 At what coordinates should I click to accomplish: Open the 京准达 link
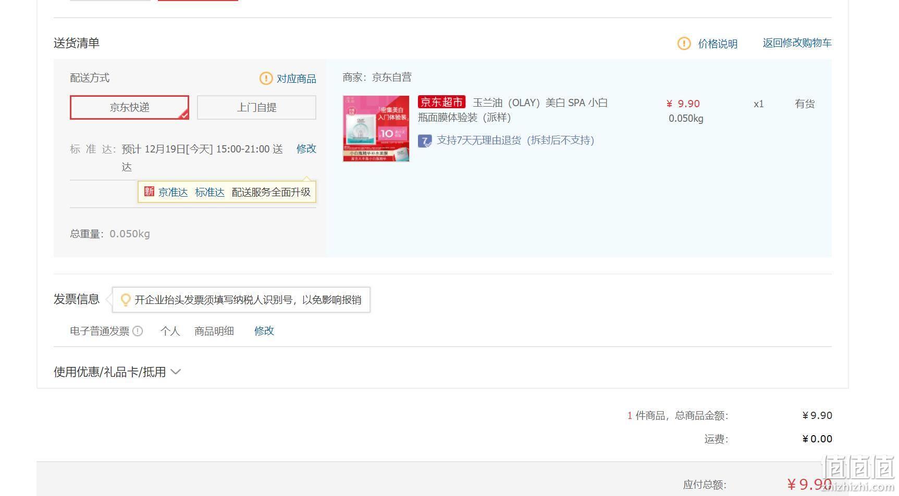coord(173,192)
